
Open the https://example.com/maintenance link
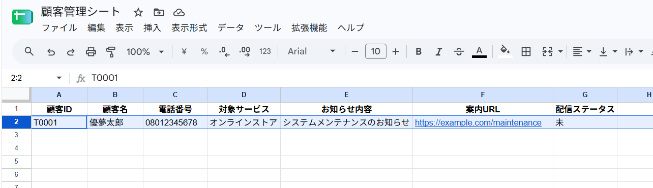(478, 122)
